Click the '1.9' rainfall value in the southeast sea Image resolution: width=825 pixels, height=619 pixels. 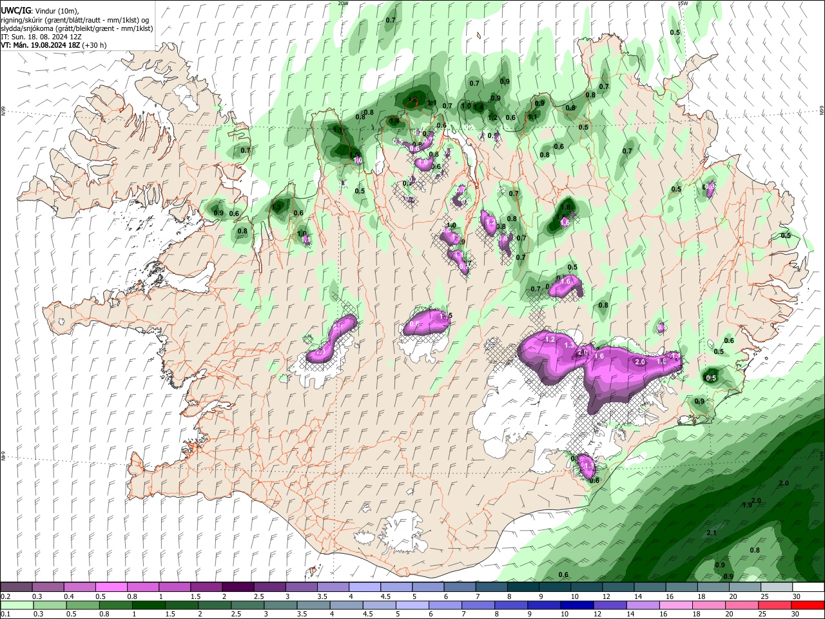(x=747, y=506)
